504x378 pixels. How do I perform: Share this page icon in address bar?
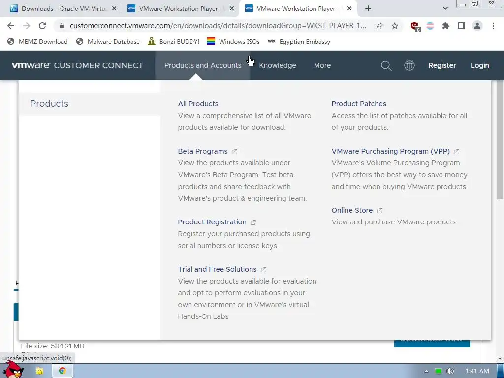(379, 26)
